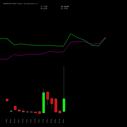Select the close value 'C: 7.10'

pyautogui.click(x=44, y=7)
